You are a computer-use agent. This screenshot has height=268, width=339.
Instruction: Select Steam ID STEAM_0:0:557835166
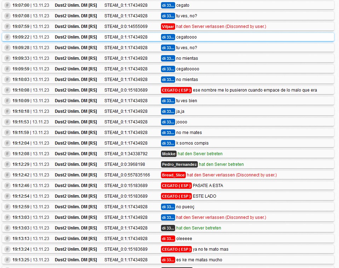[127, 175]
